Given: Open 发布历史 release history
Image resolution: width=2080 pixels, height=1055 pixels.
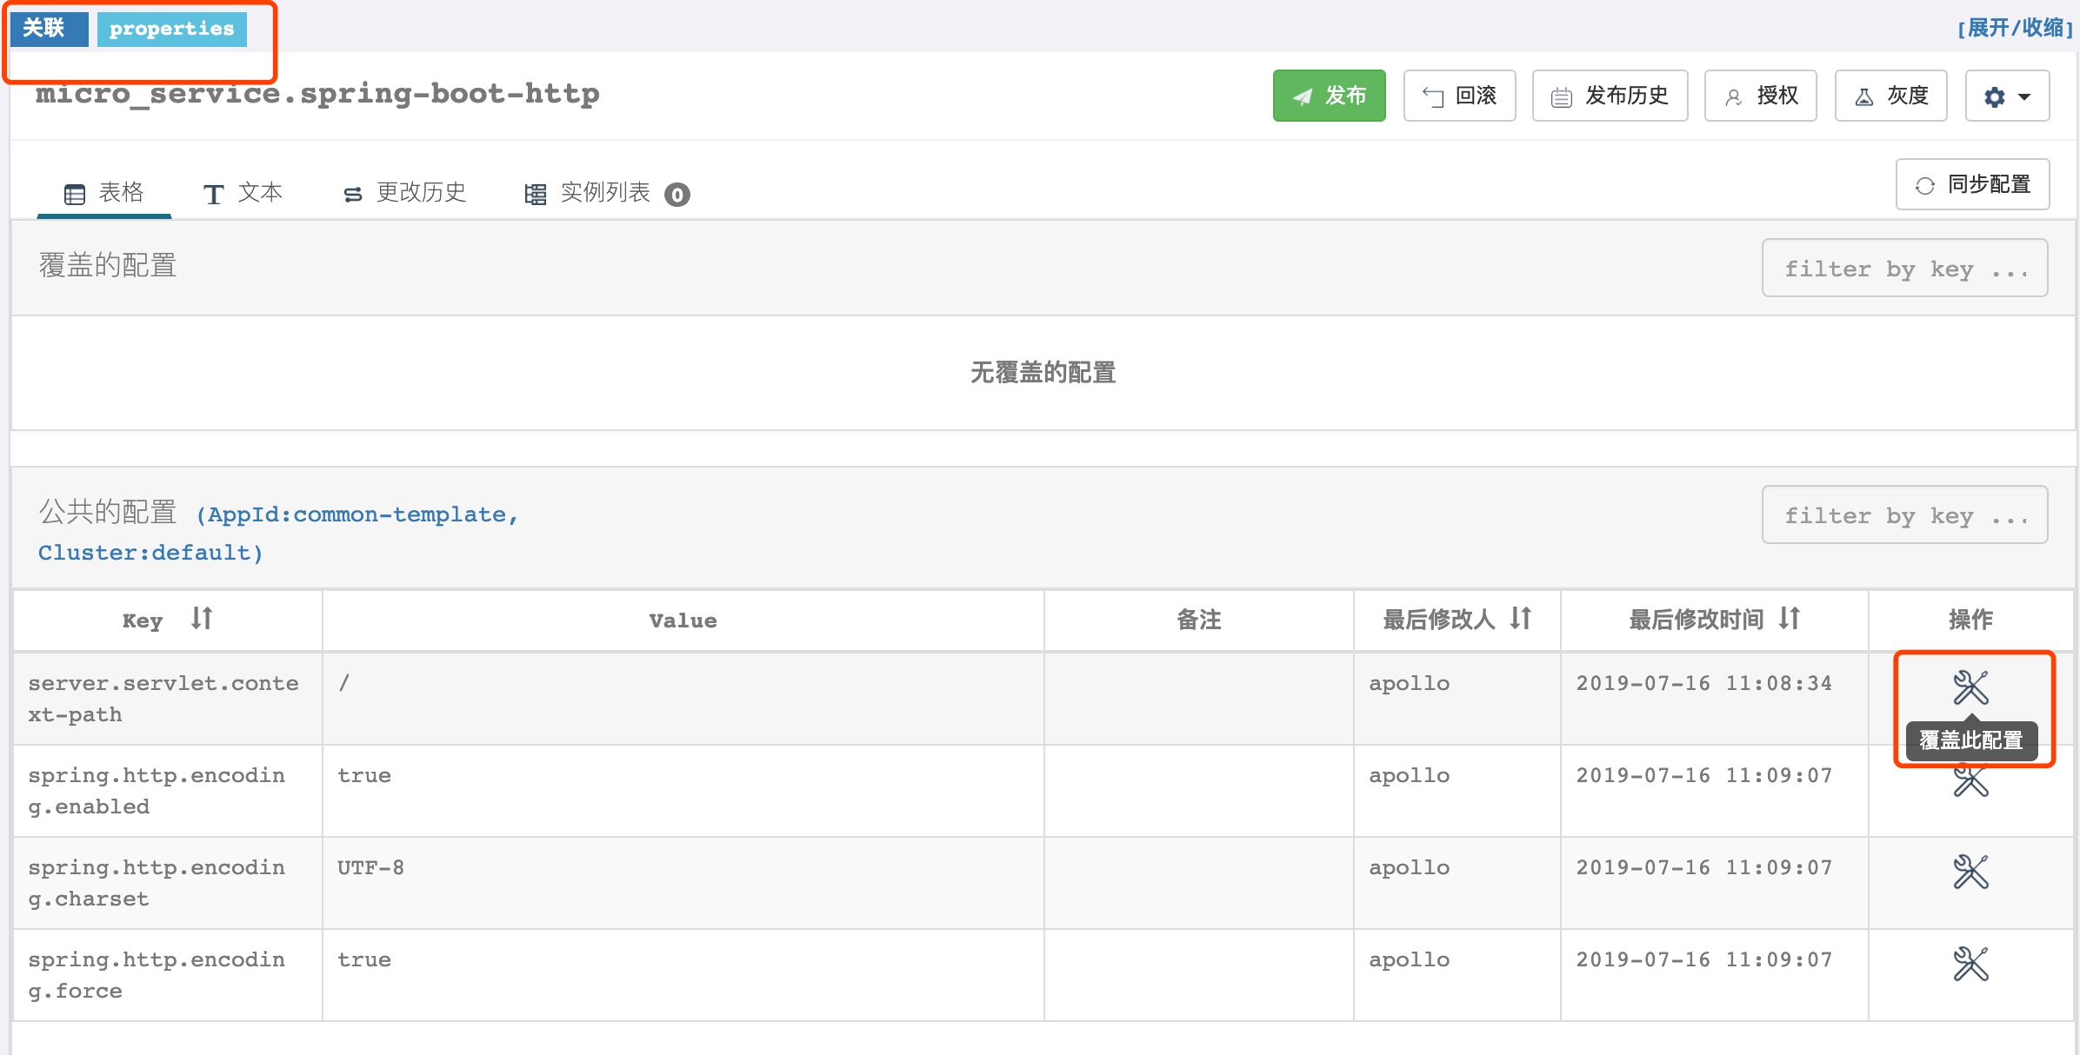Looking at the screenshot, I should click(1610, 96).
